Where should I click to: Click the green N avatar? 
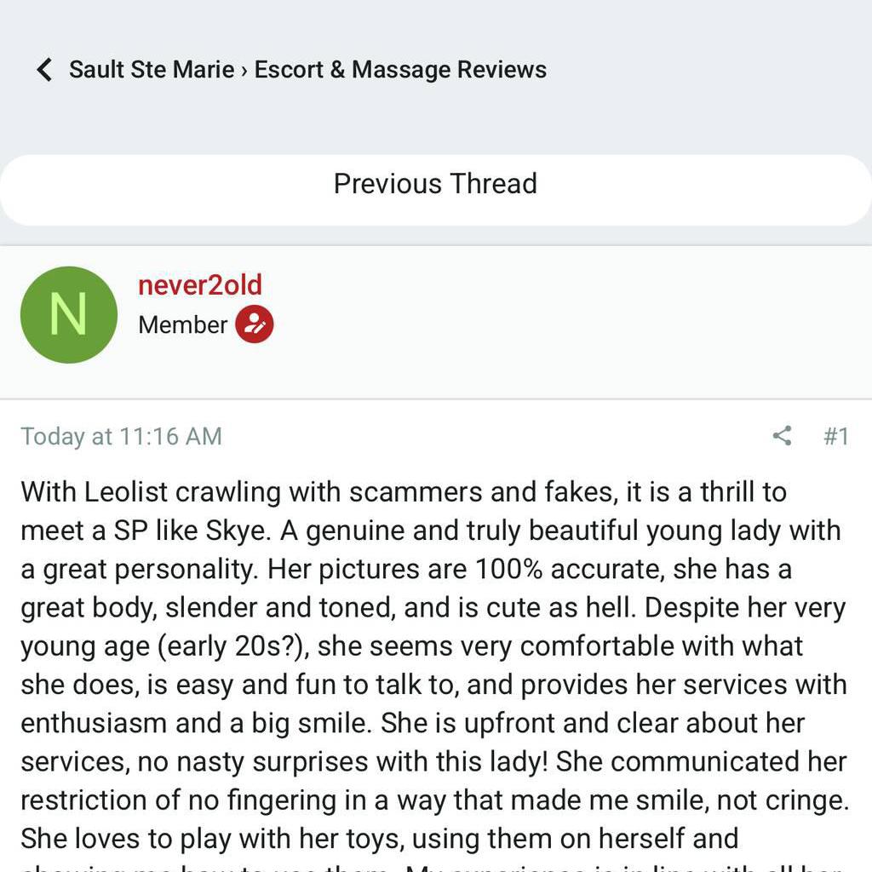[x=69, y=314]
